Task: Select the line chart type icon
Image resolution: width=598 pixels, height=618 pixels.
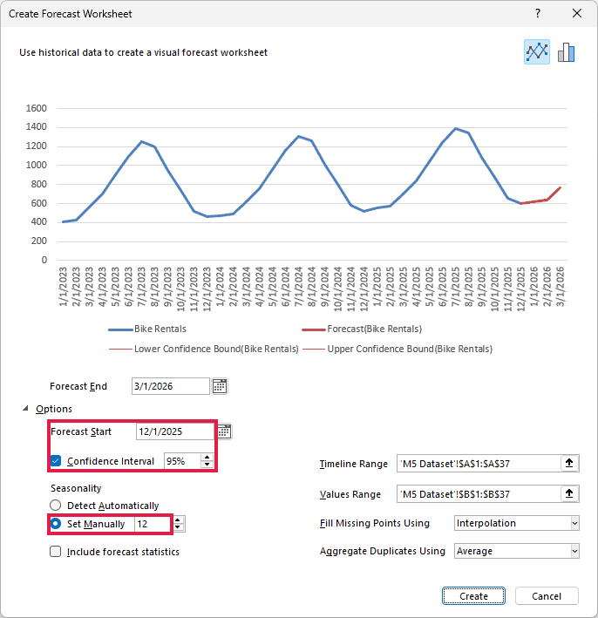Action: [x=536, y=51]
